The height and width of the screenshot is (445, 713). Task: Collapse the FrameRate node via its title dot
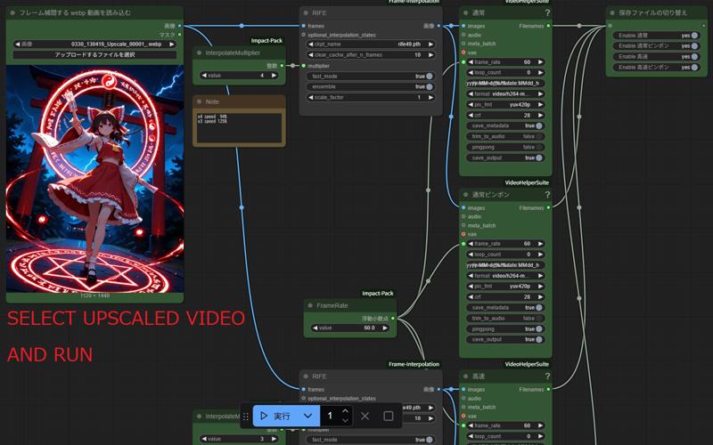310,305
